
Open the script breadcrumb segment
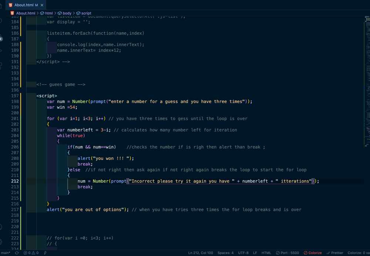click(x=84, y=13)
